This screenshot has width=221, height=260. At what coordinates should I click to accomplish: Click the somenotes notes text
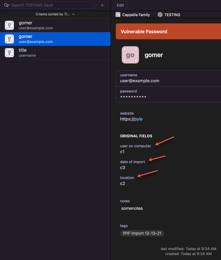[x=132, y=208]
